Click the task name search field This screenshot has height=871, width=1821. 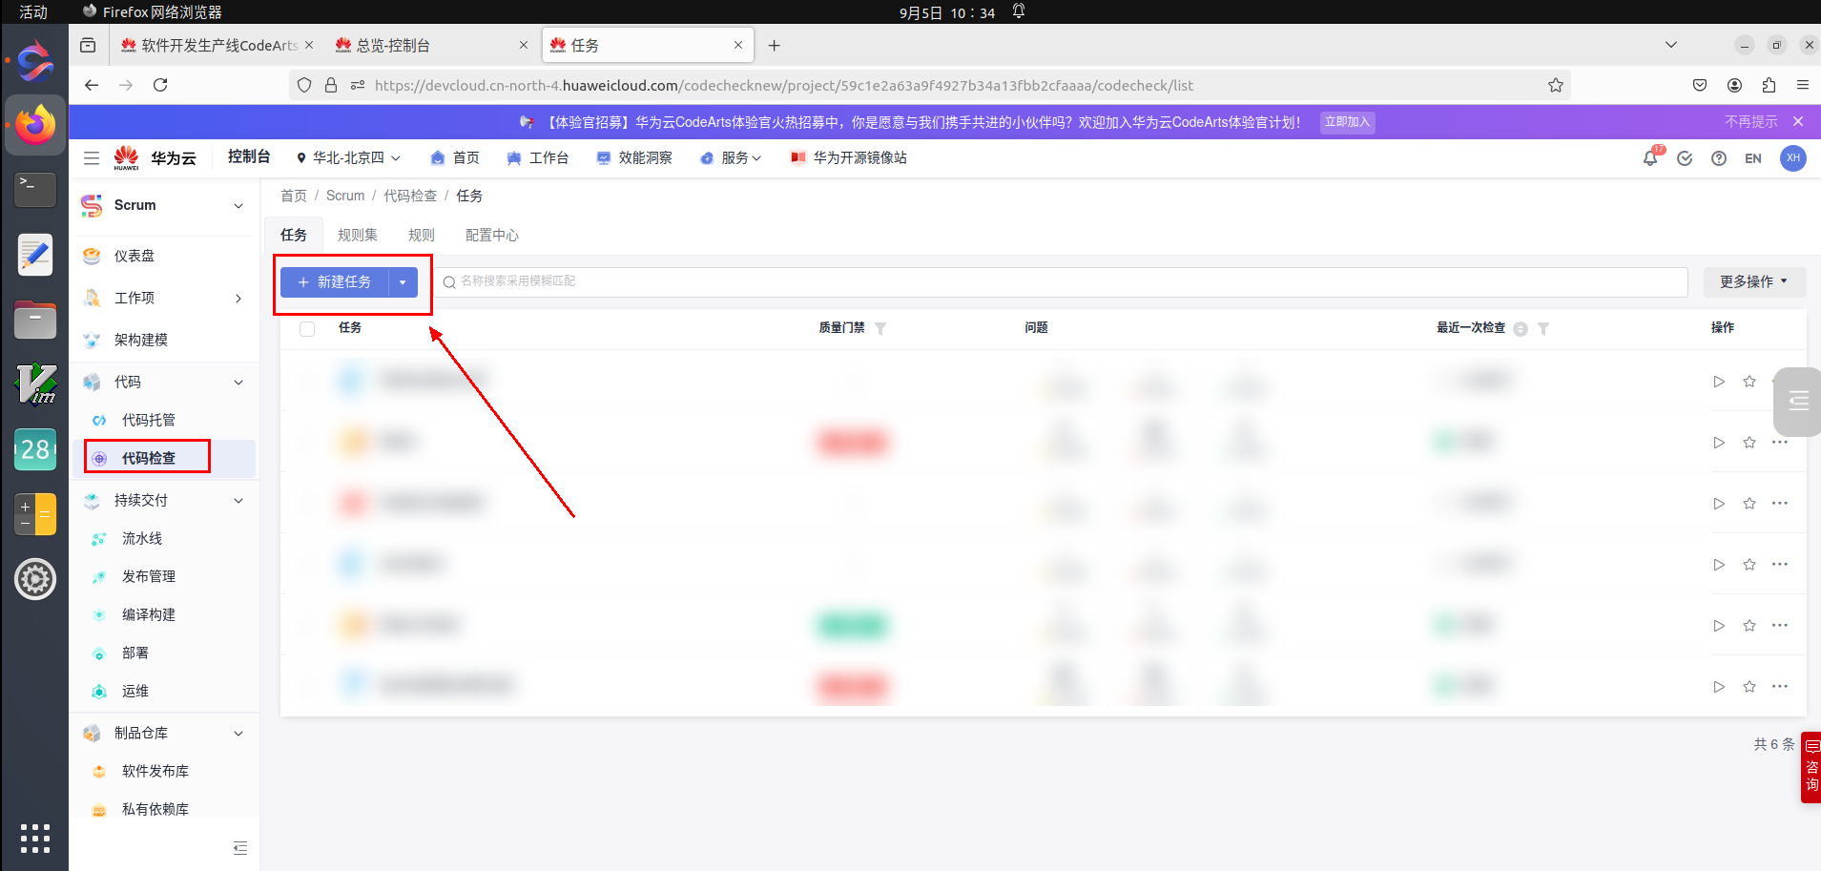click(1062, 281)
